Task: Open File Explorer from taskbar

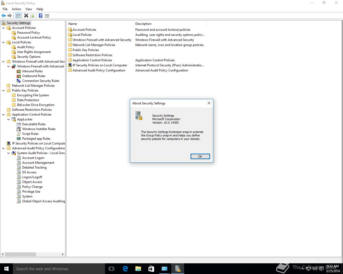Action: [x=138, y=269]
